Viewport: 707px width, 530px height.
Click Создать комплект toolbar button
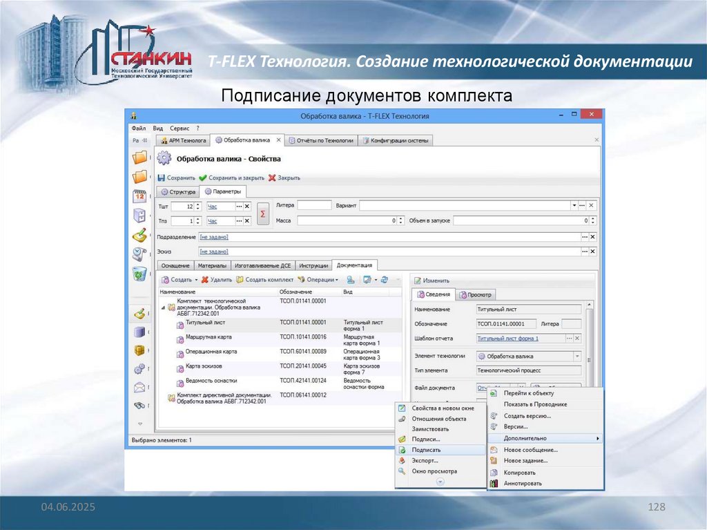click(265, 280)
